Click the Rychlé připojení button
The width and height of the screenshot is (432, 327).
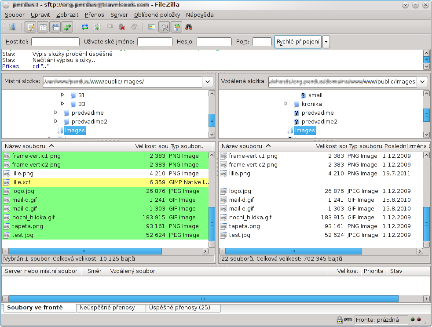298,42
